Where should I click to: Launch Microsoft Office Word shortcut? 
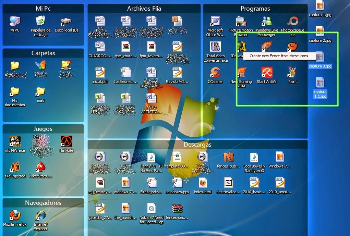point(215,22)
